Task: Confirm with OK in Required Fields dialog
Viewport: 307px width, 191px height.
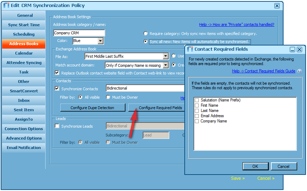Action: [255, 167]
